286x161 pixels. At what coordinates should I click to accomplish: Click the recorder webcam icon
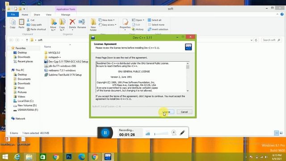click(174, 133)
